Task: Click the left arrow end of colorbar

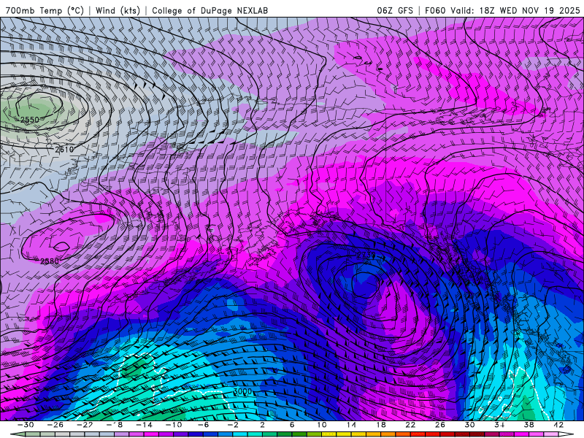Action: (x=18, y=434)
